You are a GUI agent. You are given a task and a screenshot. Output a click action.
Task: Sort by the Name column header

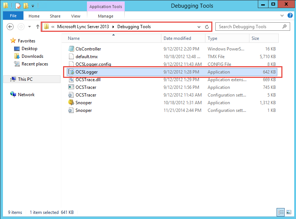[x=112, y=38]
